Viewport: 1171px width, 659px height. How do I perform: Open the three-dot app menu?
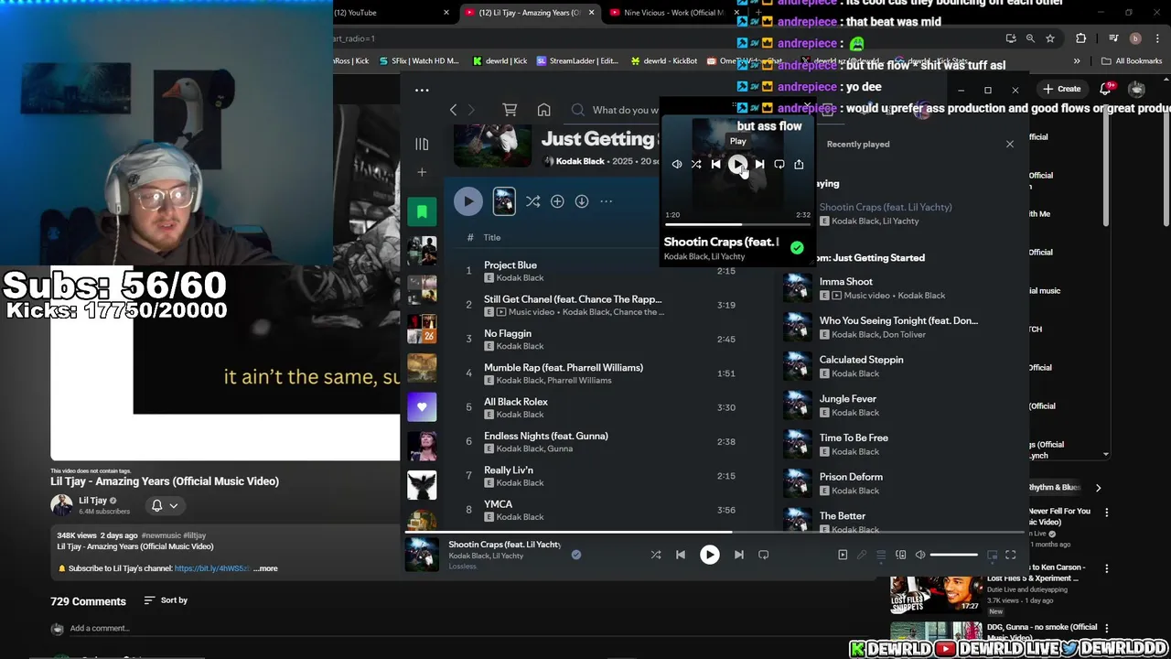tap(422, 90)
